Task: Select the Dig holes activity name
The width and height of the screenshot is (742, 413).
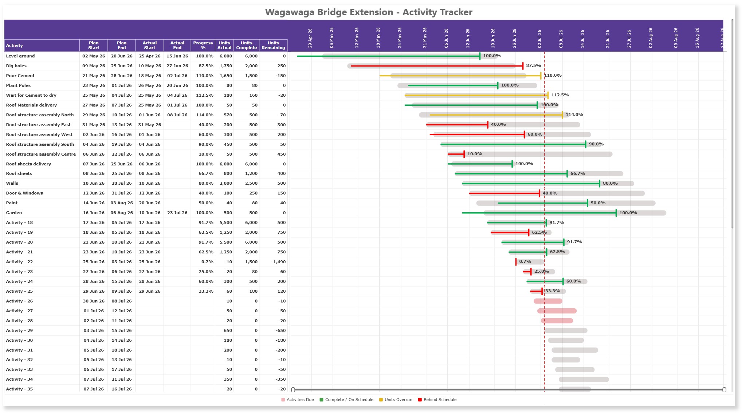Action: [x=16, y=66]
